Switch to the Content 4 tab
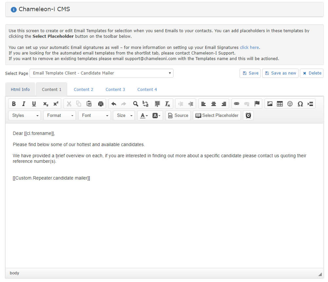 [147, 89]
